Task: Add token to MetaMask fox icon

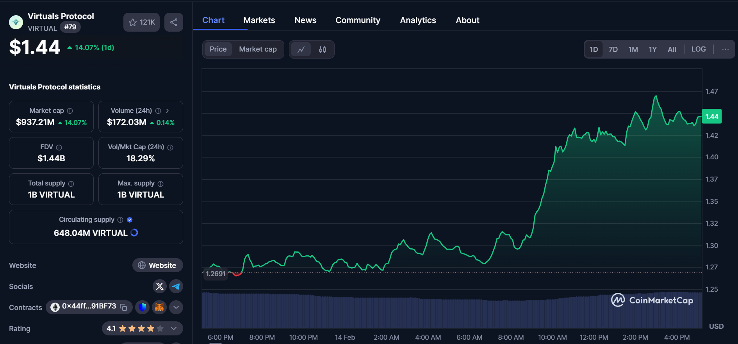Action: click(159, 307)
